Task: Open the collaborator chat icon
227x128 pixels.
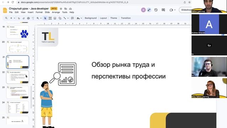Action: point(149,10)
